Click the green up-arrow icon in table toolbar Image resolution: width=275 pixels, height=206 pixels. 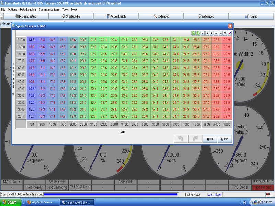click(194, 33)
